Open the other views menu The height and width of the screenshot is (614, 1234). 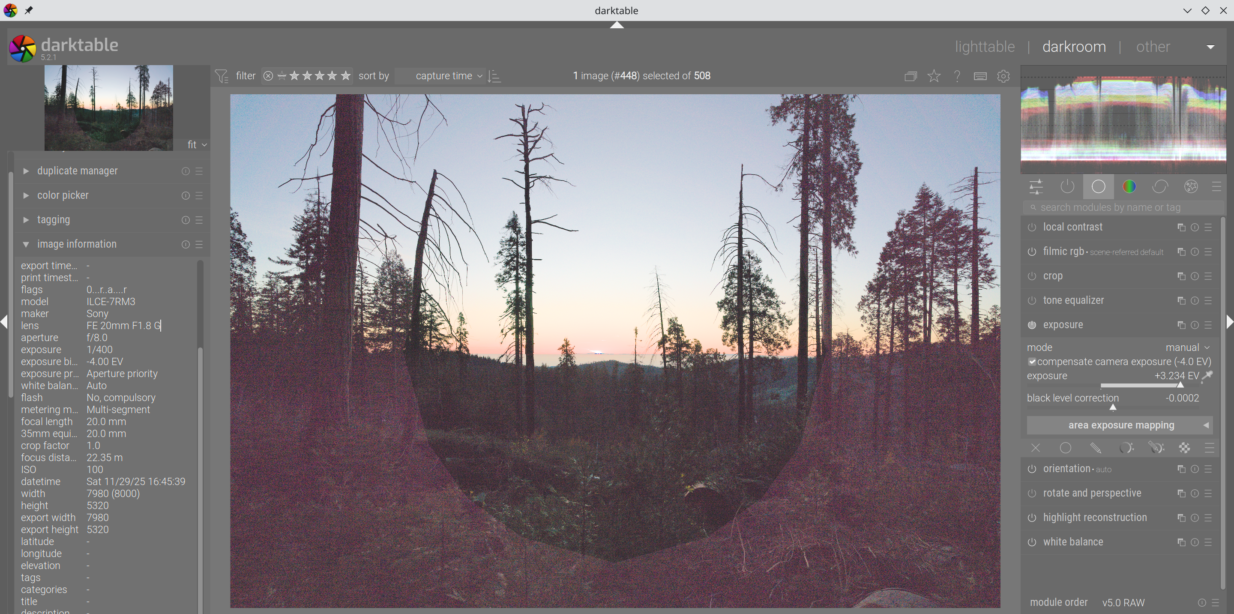click(x=1153, y=47)
